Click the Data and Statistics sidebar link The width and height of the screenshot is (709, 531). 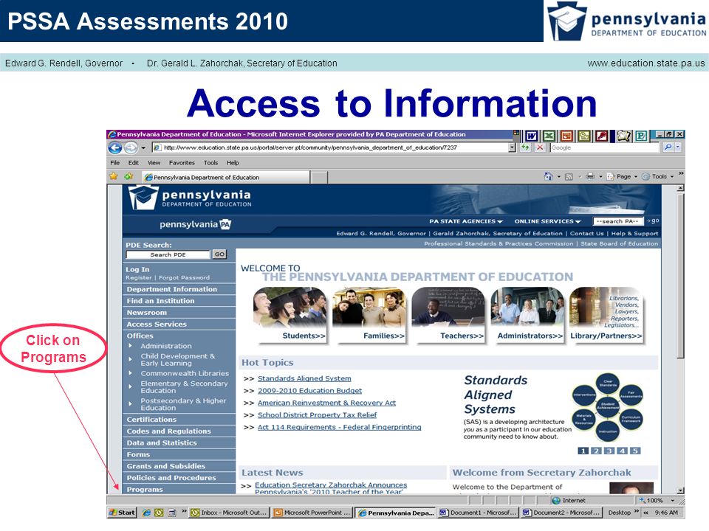162,443
